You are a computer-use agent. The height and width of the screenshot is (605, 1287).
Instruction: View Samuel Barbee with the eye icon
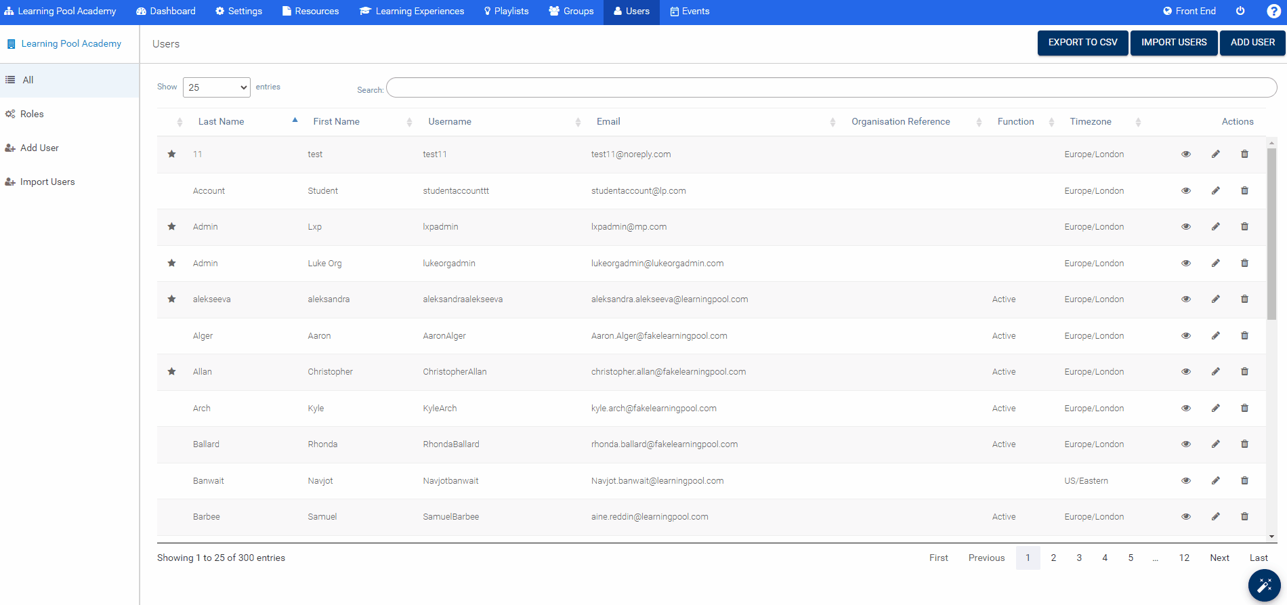[1186, 516]
